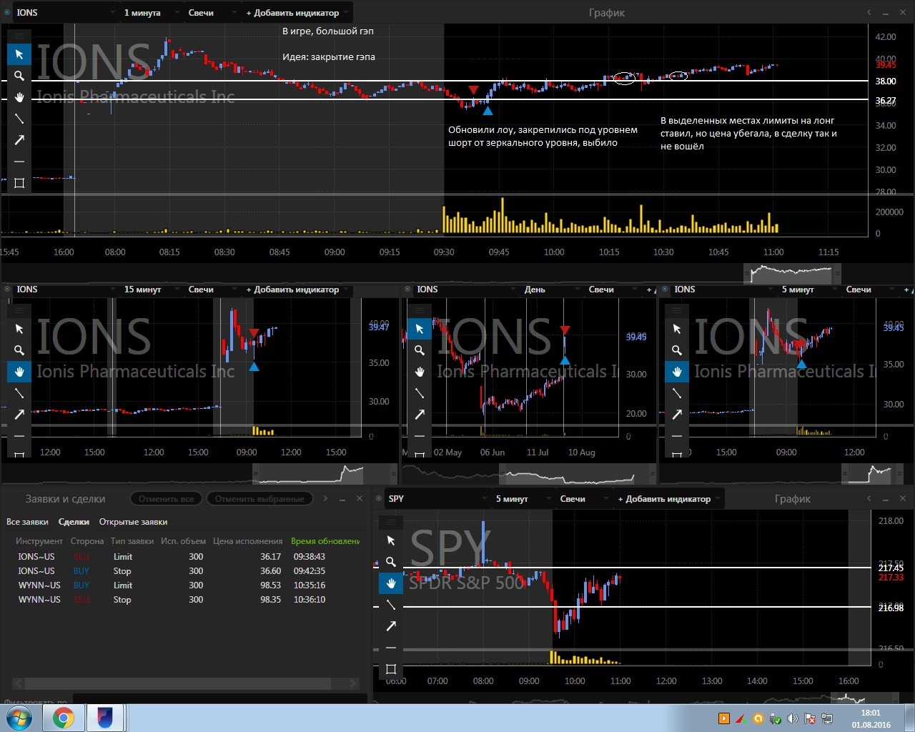This screenshot has width=915, height=732.
Task: Click the navigator overview strip under the 15 минут chart
Action: [199, 473]
